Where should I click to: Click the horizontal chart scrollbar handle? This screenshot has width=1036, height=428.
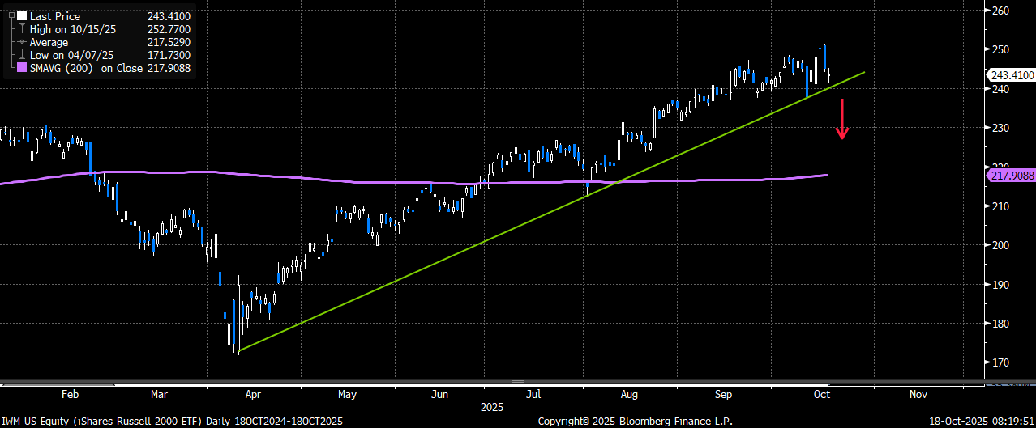point(518,381)
